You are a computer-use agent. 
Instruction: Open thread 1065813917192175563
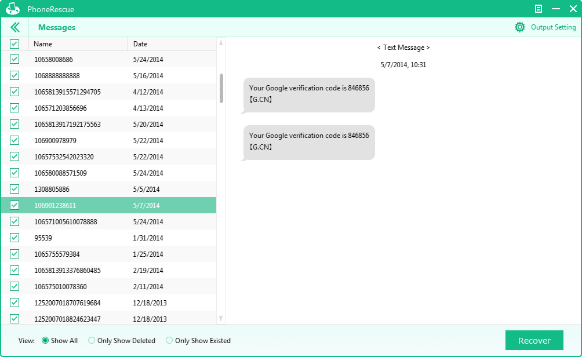[x=109, y=125]
